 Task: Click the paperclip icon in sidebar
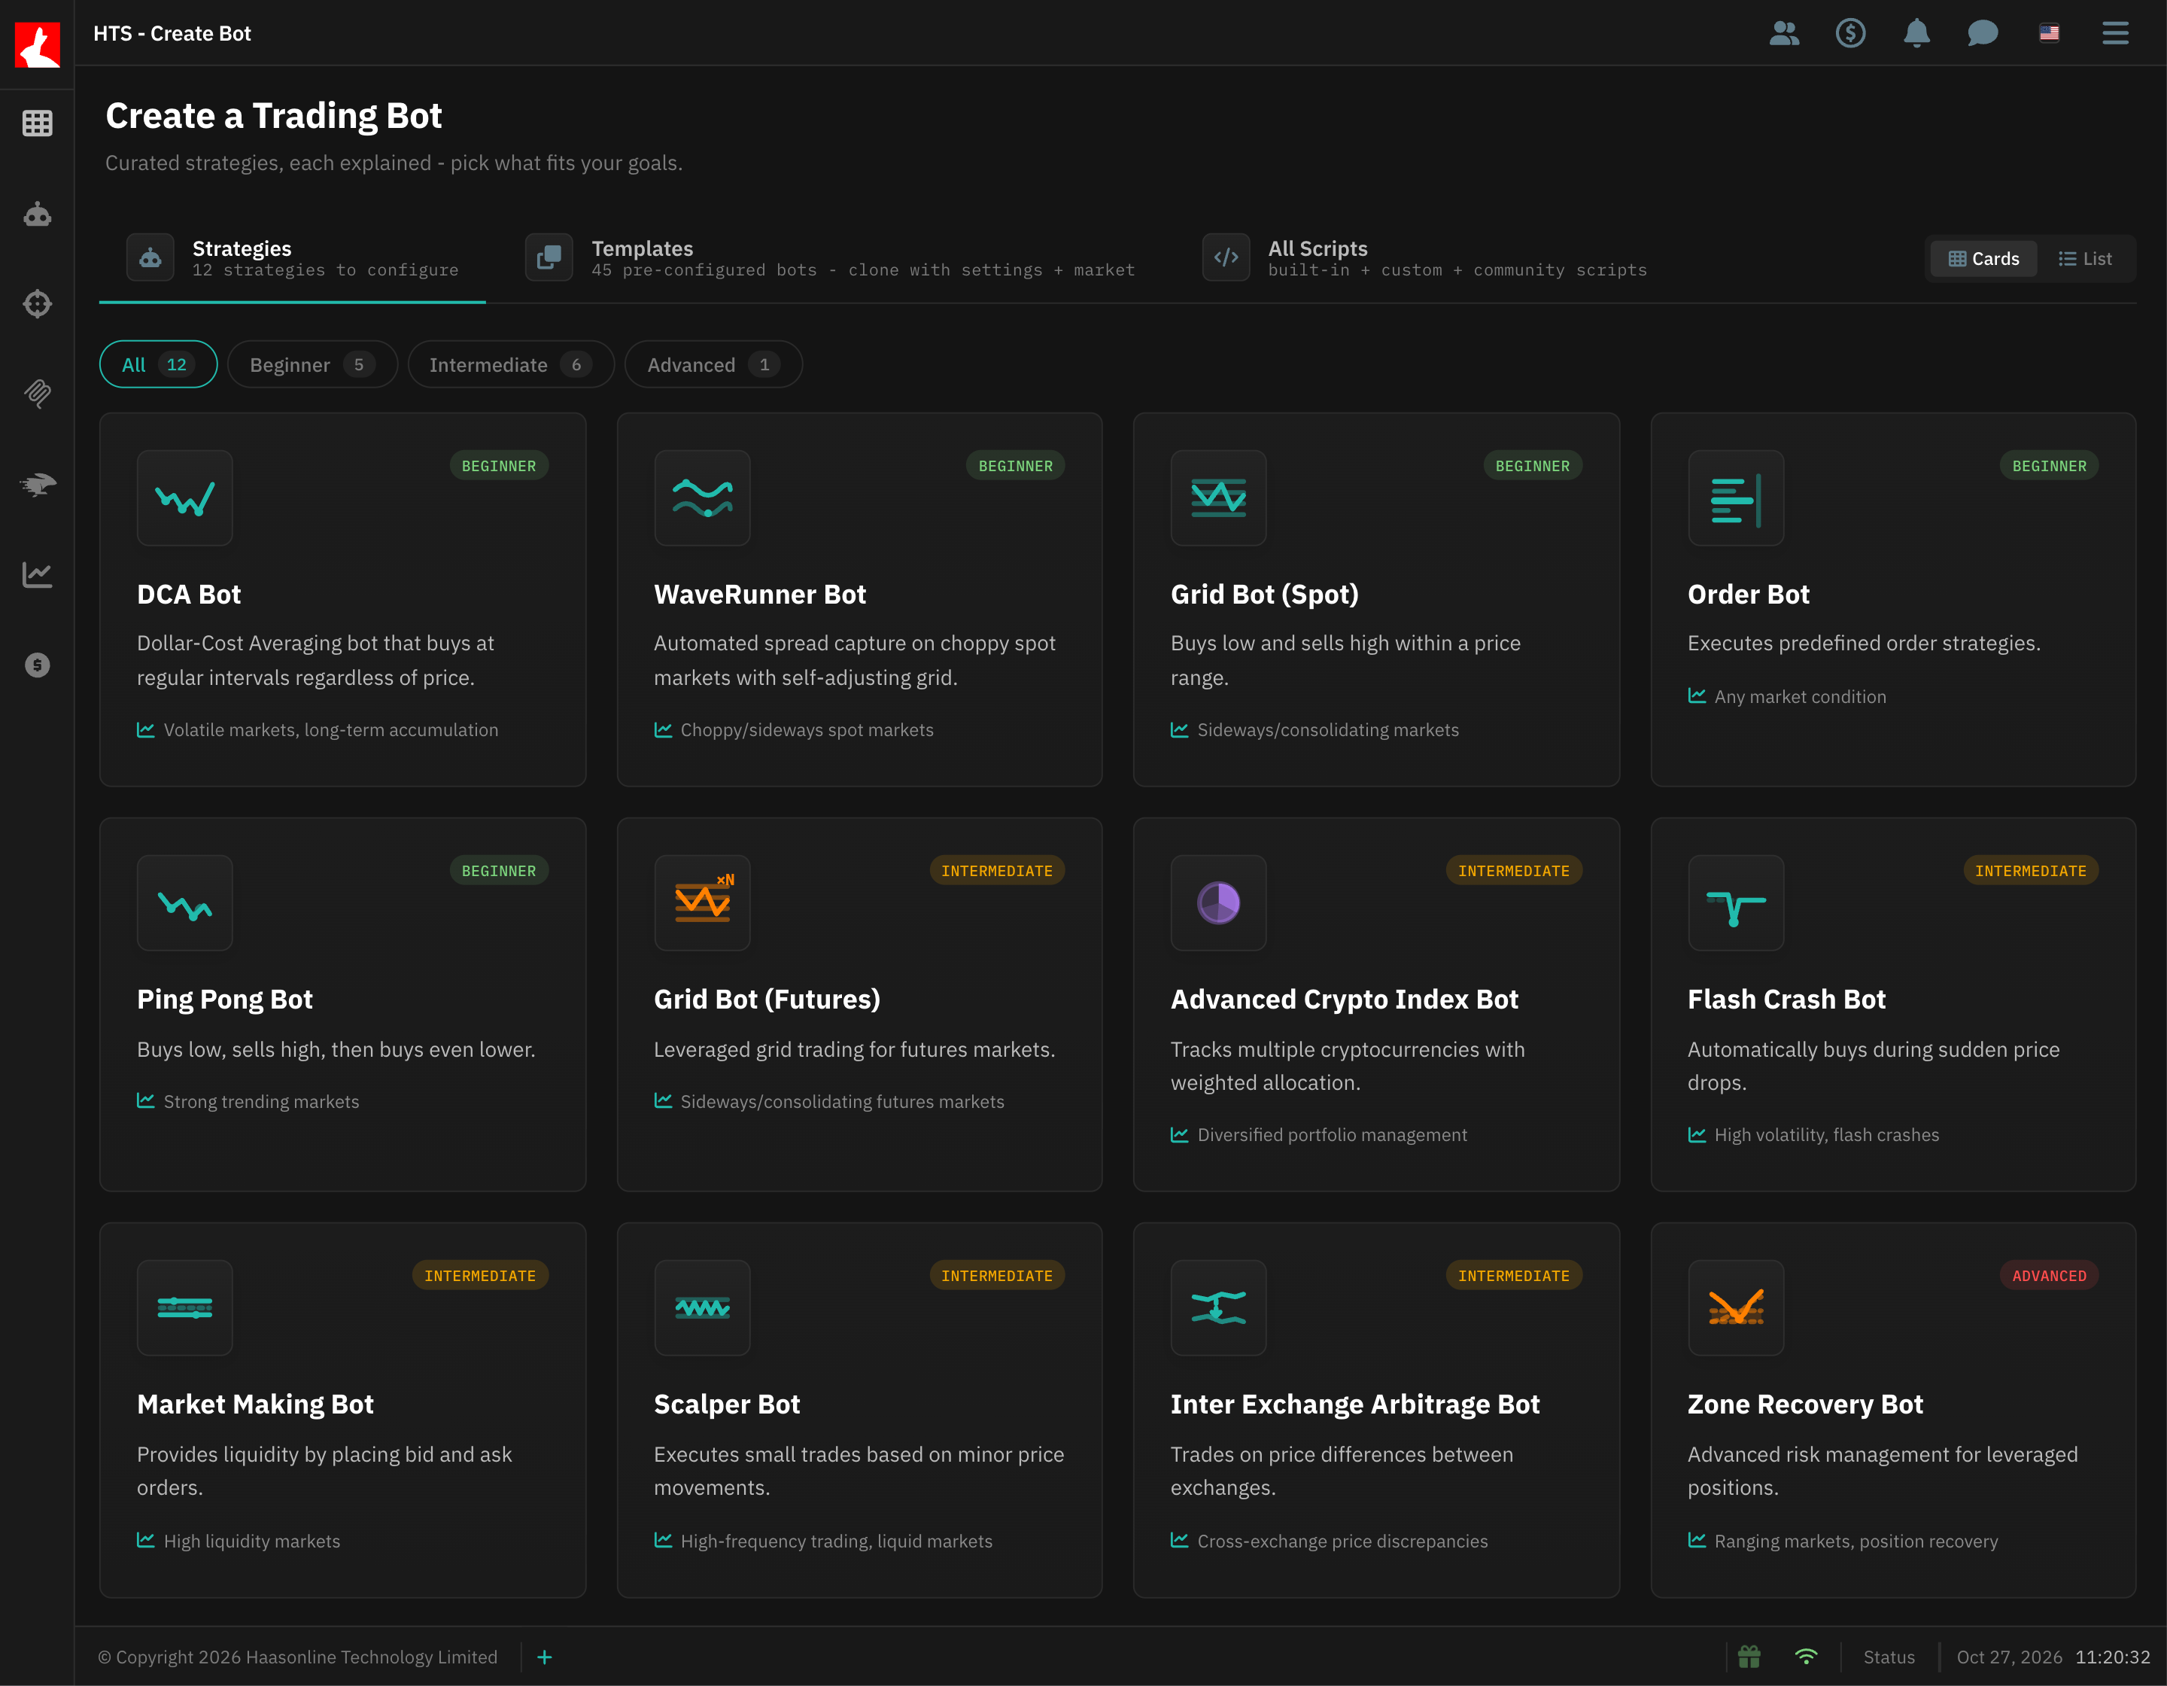coord(37,394)
